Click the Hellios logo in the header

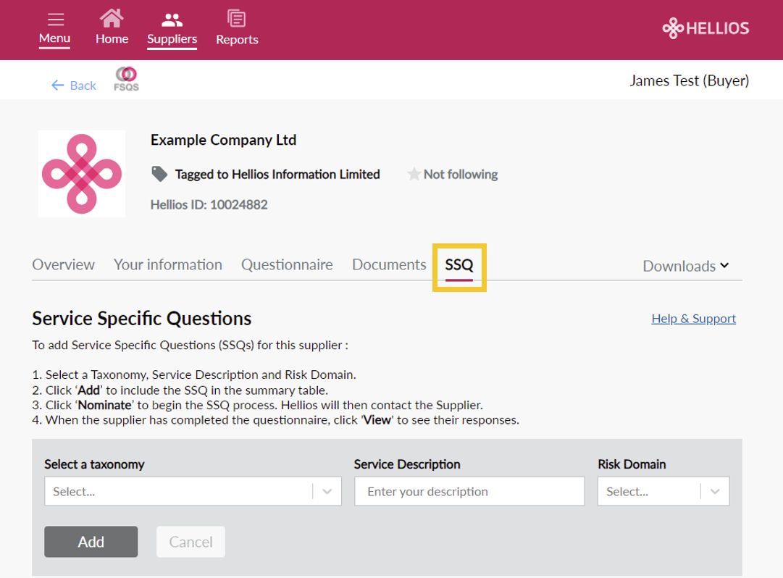coord(705,28)
